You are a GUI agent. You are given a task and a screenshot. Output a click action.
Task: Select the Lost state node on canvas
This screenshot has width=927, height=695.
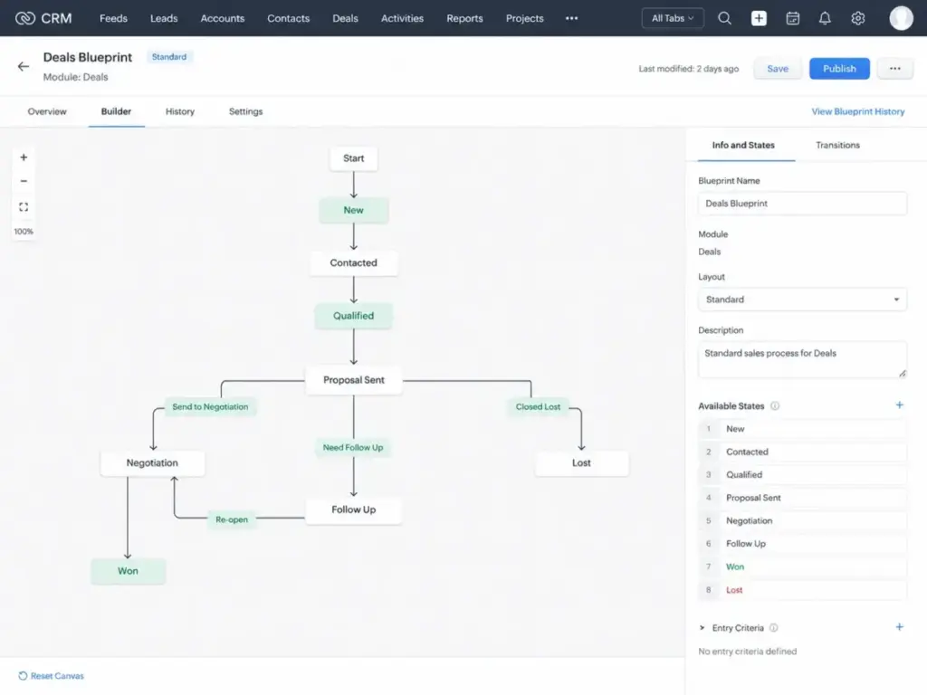(x=581, y=462)
